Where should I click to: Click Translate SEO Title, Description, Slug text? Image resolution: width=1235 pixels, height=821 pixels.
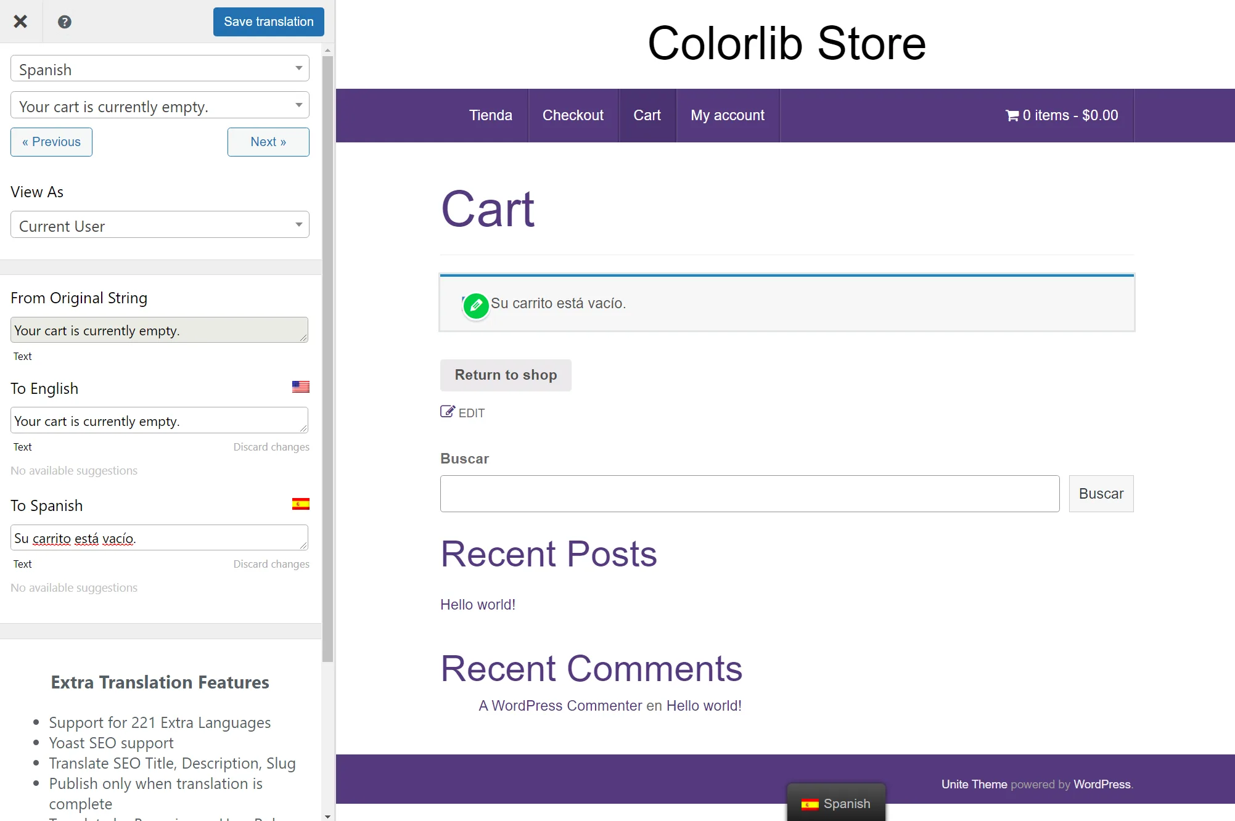(x=172, y=763)
